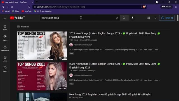This screenshot has height=101, width=179.
Task: Click the Private window indicator
Action: click(167, 7)
